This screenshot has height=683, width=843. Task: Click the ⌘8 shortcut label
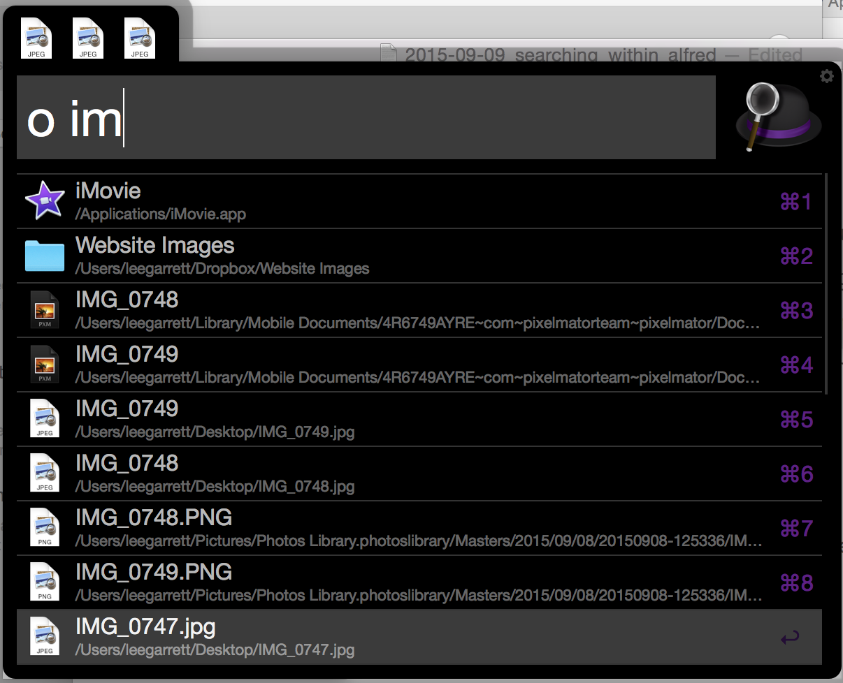pos(797,583)
